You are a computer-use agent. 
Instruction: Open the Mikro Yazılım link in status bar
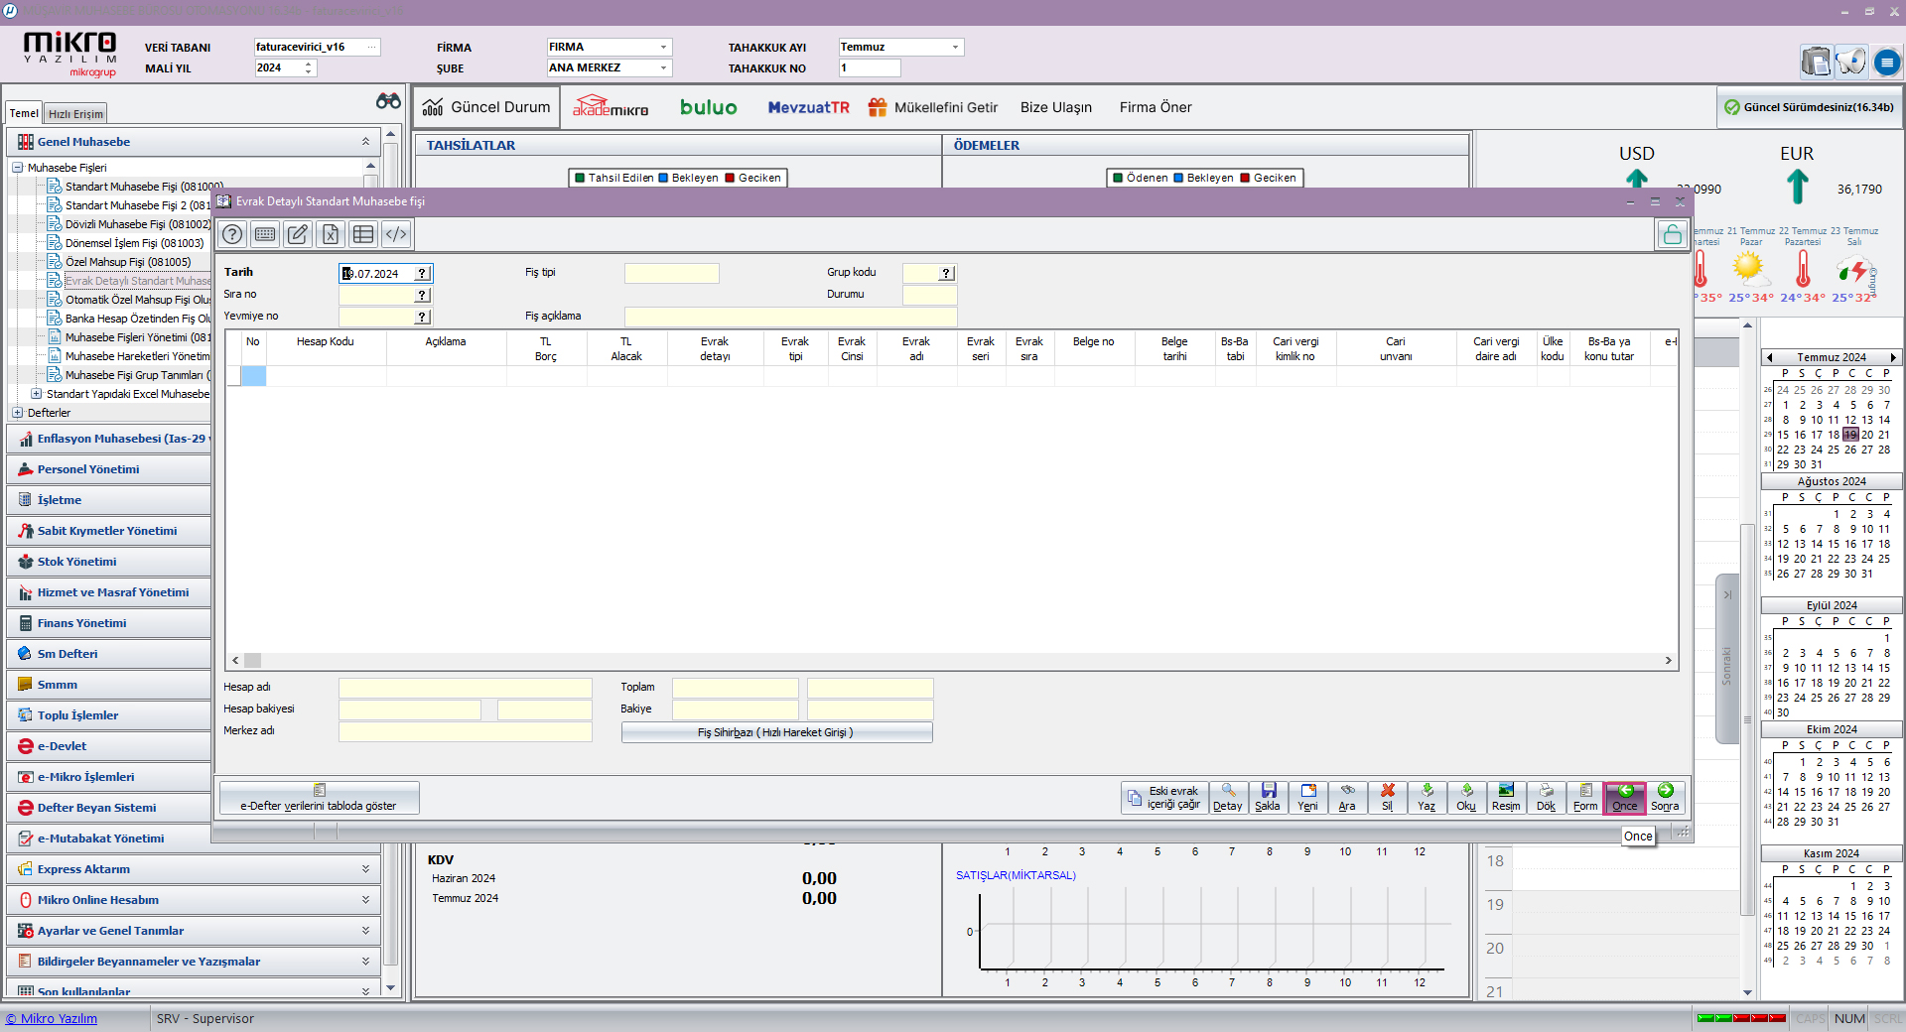52,1019
